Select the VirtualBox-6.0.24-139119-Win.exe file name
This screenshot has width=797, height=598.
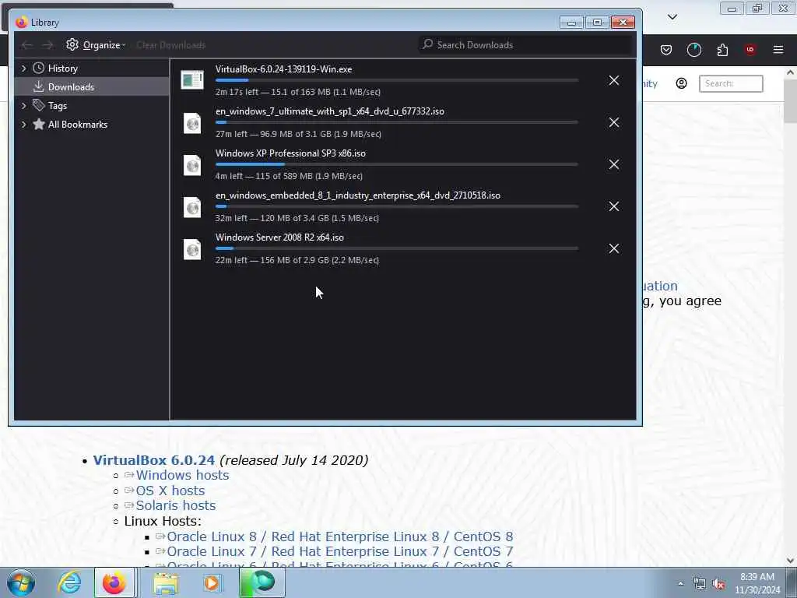[283, 69]
